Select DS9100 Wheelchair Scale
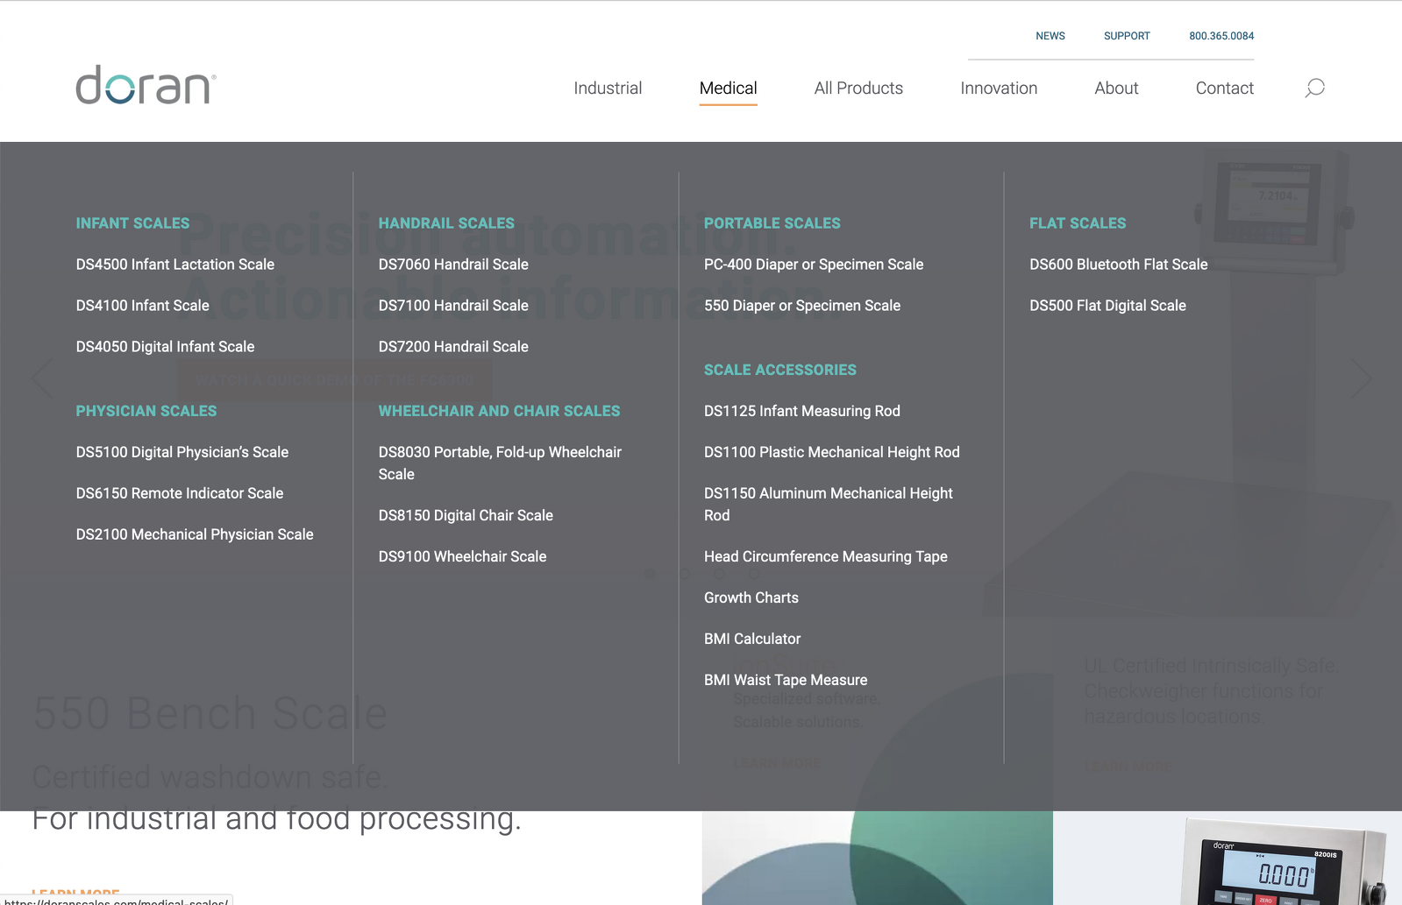The image size is (1402, 905). click(x=462, y=556)
